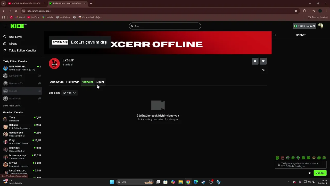
Task: Click the last heart-eyes green emote
Action: 324,158
